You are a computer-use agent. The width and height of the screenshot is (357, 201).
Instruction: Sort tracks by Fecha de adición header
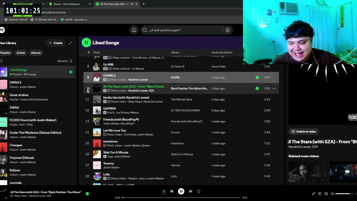coord(222,52)
